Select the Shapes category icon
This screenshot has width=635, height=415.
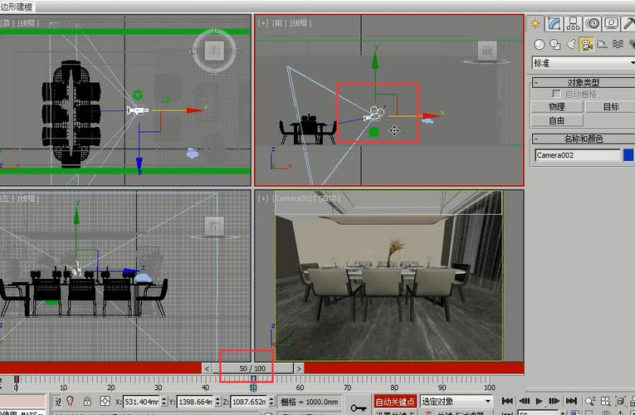click(554, 45)
